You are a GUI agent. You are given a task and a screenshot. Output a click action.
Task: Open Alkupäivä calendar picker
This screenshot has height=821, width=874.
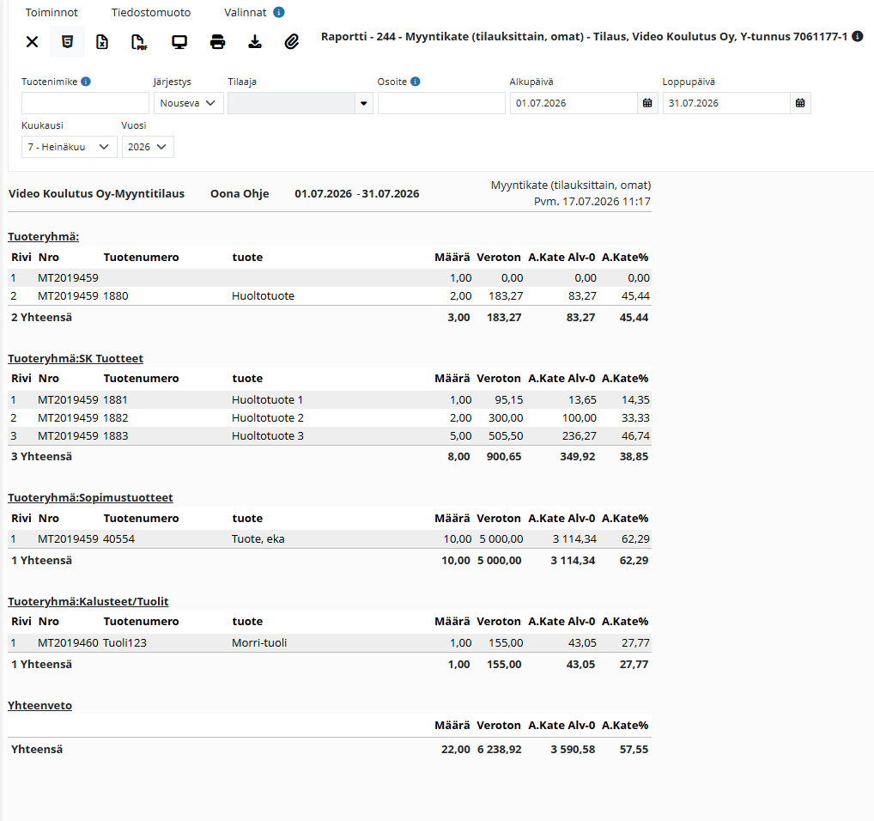point(647,103)
